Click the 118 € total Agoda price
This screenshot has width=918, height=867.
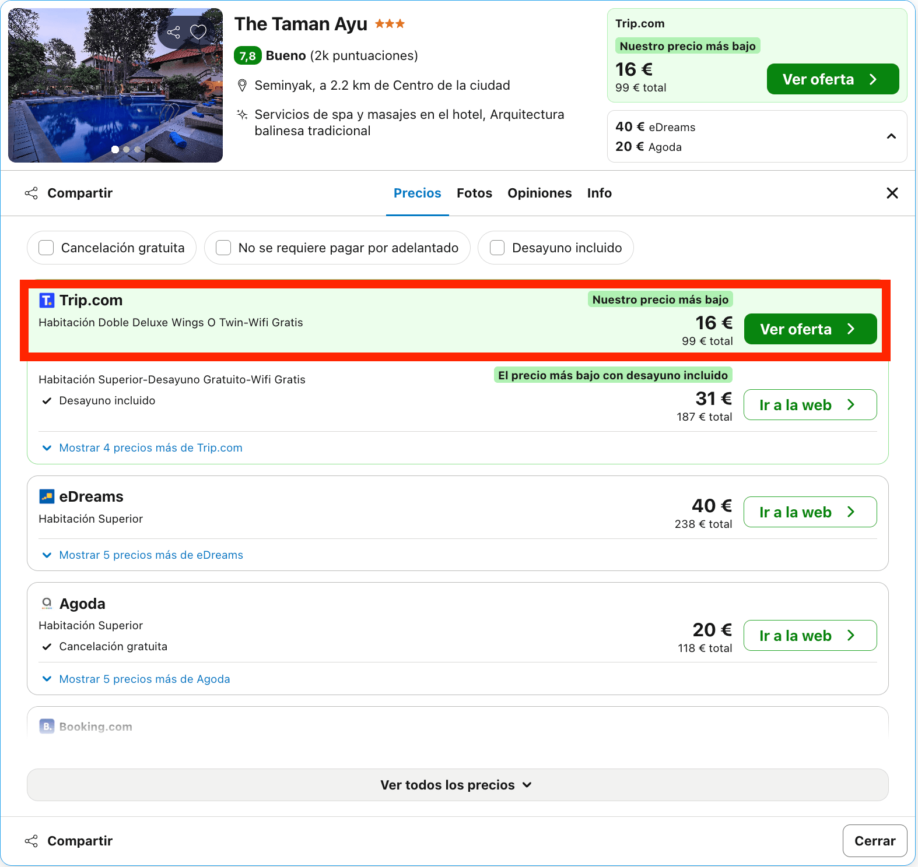[x=705, y=648]
